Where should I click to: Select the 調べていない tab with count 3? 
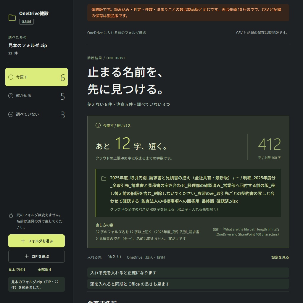(x=36, y=115)
